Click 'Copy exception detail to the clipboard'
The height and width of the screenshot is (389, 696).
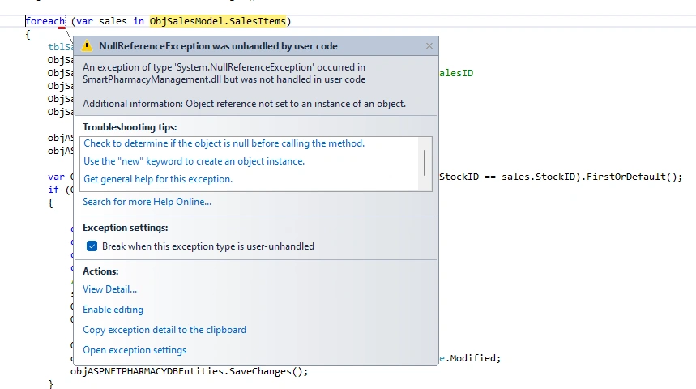pyautogui.click(x=164, y=330)
